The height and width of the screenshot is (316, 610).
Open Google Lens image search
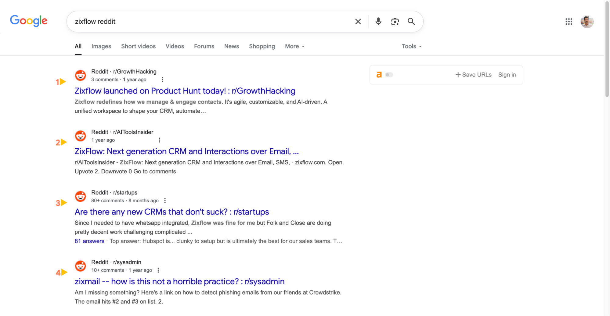[x=395, y=21]
